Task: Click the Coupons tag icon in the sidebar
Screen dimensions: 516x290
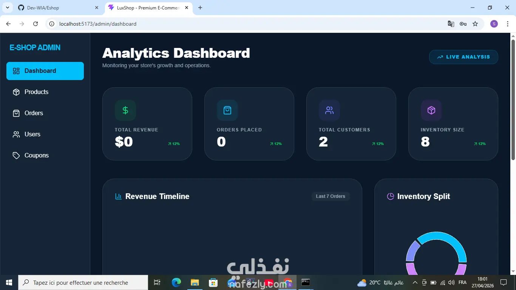Action: (16, 156)
